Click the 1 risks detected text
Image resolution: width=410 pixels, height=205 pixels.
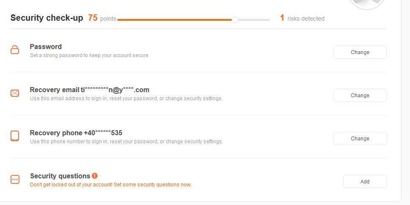(302, 18)
